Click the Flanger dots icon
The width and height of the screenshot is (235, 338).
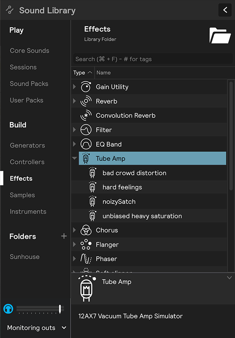point(86,244)
